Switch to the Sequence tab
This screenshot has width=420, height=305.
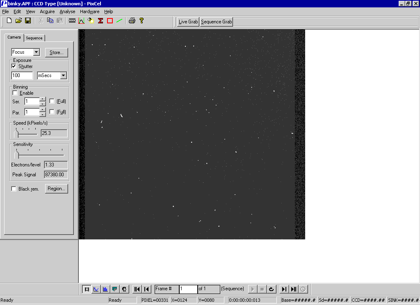pyautogui.click(x=34, y=38)
